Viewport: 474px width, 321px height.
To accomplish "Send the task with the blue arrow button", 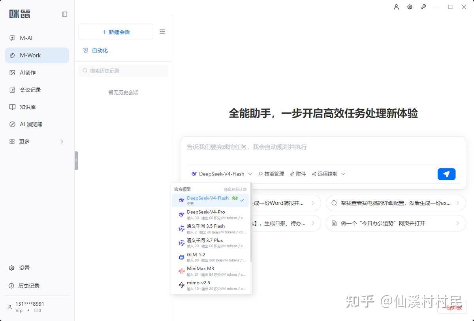I will [446, 174].
